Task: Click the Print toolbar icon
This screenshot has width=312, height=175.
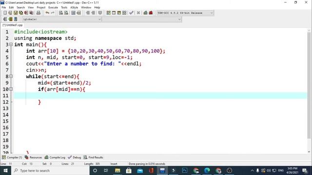Action: pos(39,13)
